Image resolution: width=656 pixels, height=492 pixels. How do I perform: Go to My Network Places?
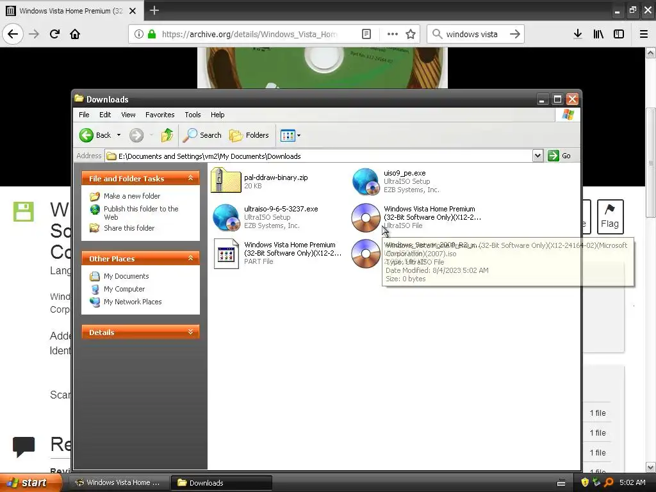click(133, 302)
